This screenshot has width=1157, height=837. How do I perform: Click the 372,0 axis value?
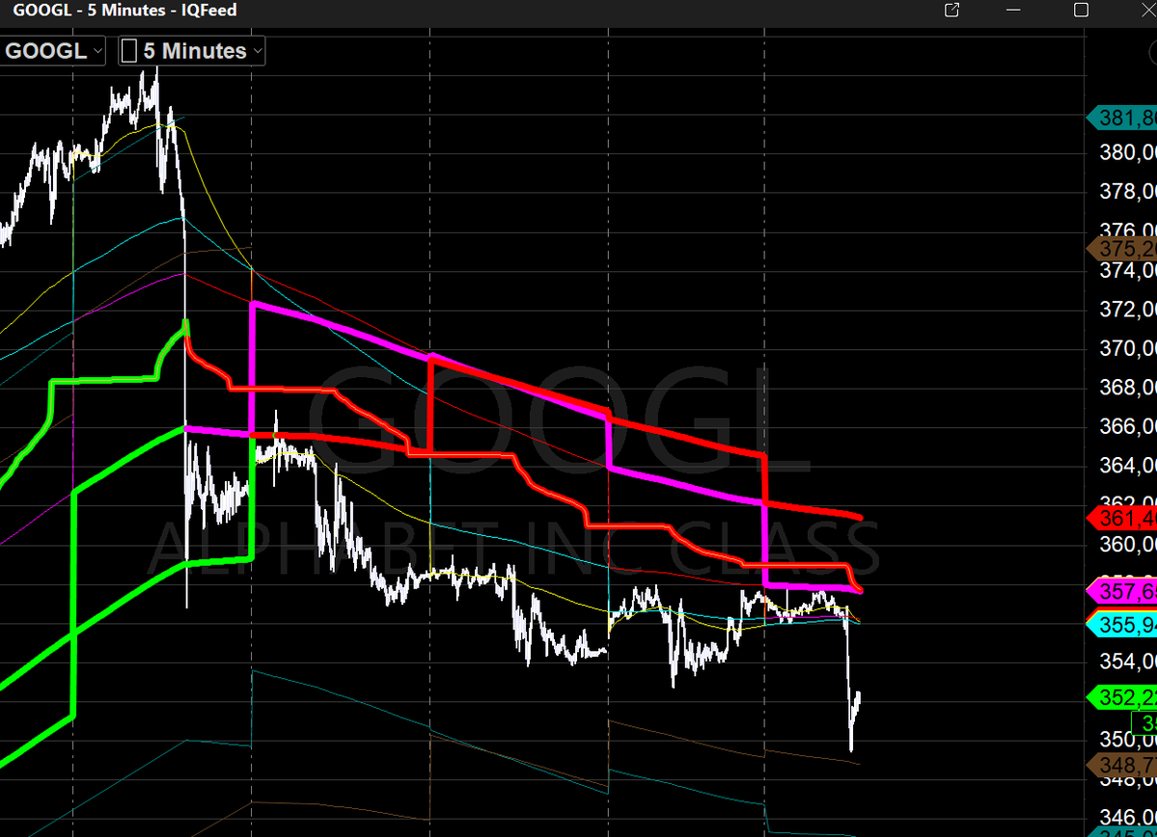[x=1127, y=310]
